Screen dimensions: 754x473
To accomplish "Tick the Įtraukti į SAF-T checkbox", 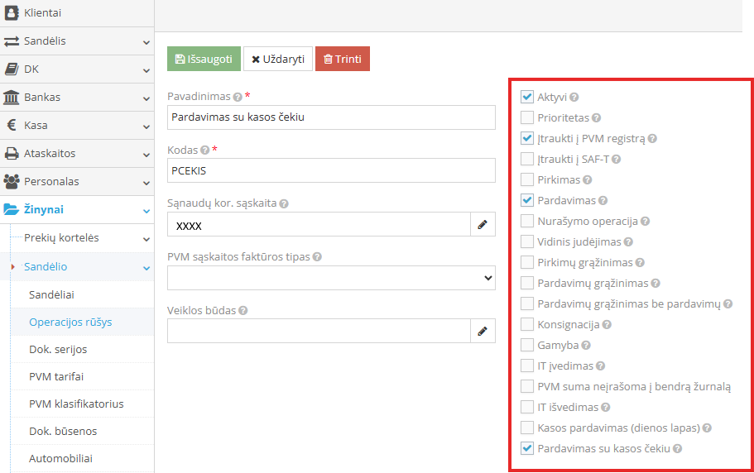I will click(x=527, y=159).
